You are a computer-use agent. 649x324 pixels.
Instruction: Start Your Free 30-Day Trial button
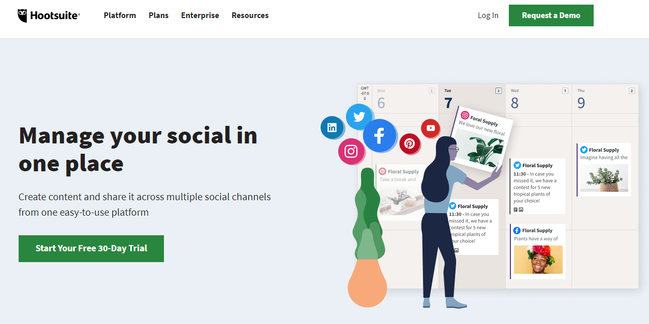click(91, 249)
